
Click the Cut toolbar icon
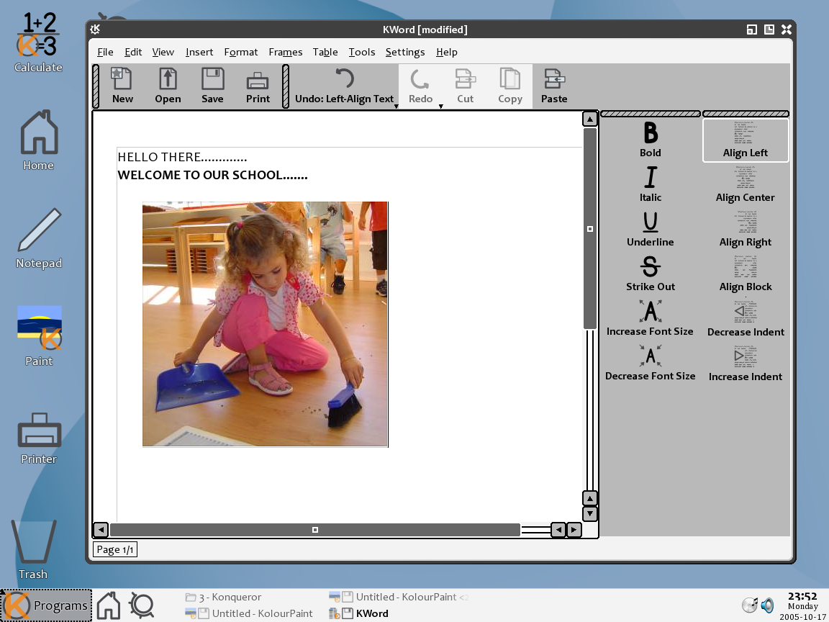pyautogui.click(x=466, y=86)
